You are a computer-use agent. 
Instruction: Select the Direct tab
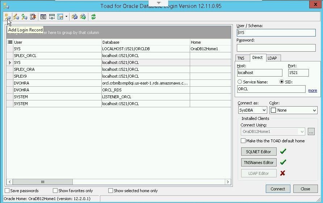tap(257, 57)
